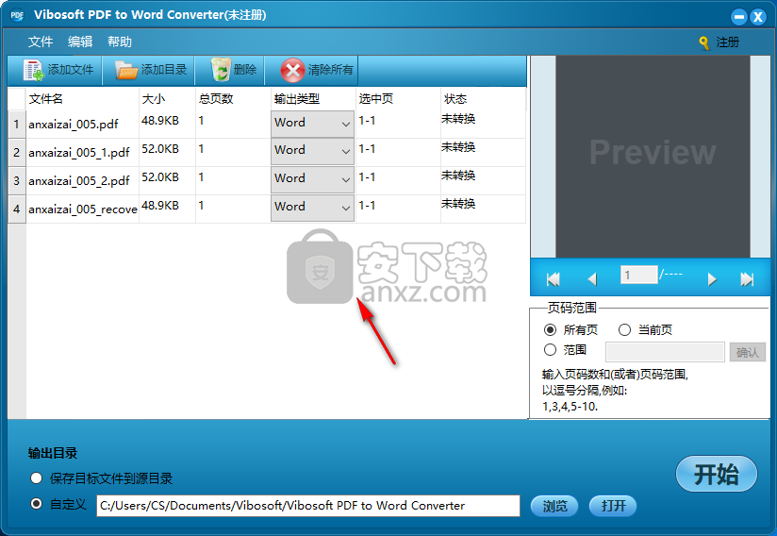This screenshot has width=777, height=536.
Task: Click row header number 3
Action: [x=17, y=180]
